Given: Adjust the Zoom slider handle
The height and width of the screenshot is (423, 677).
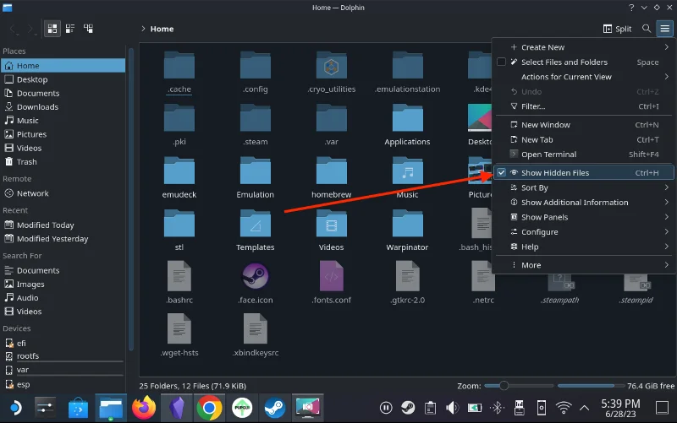Looking at the screenshot, I should [x=504, y=386].
